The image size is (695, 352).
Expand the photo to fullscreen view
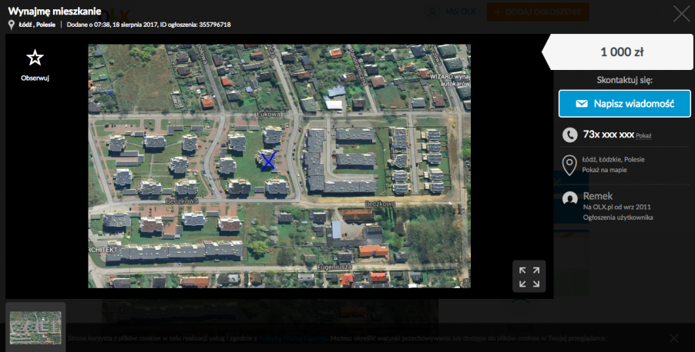tap(529, 277)
